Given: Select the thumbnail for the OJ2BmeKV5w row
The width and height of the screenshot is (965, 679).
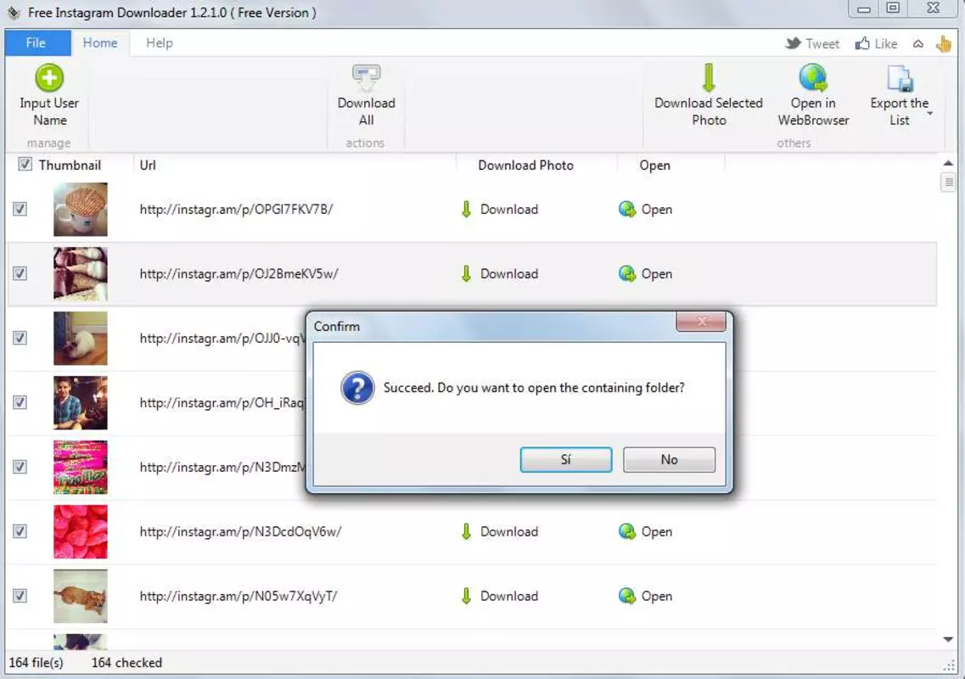Looking at the screenshot, I should [80, 274].
